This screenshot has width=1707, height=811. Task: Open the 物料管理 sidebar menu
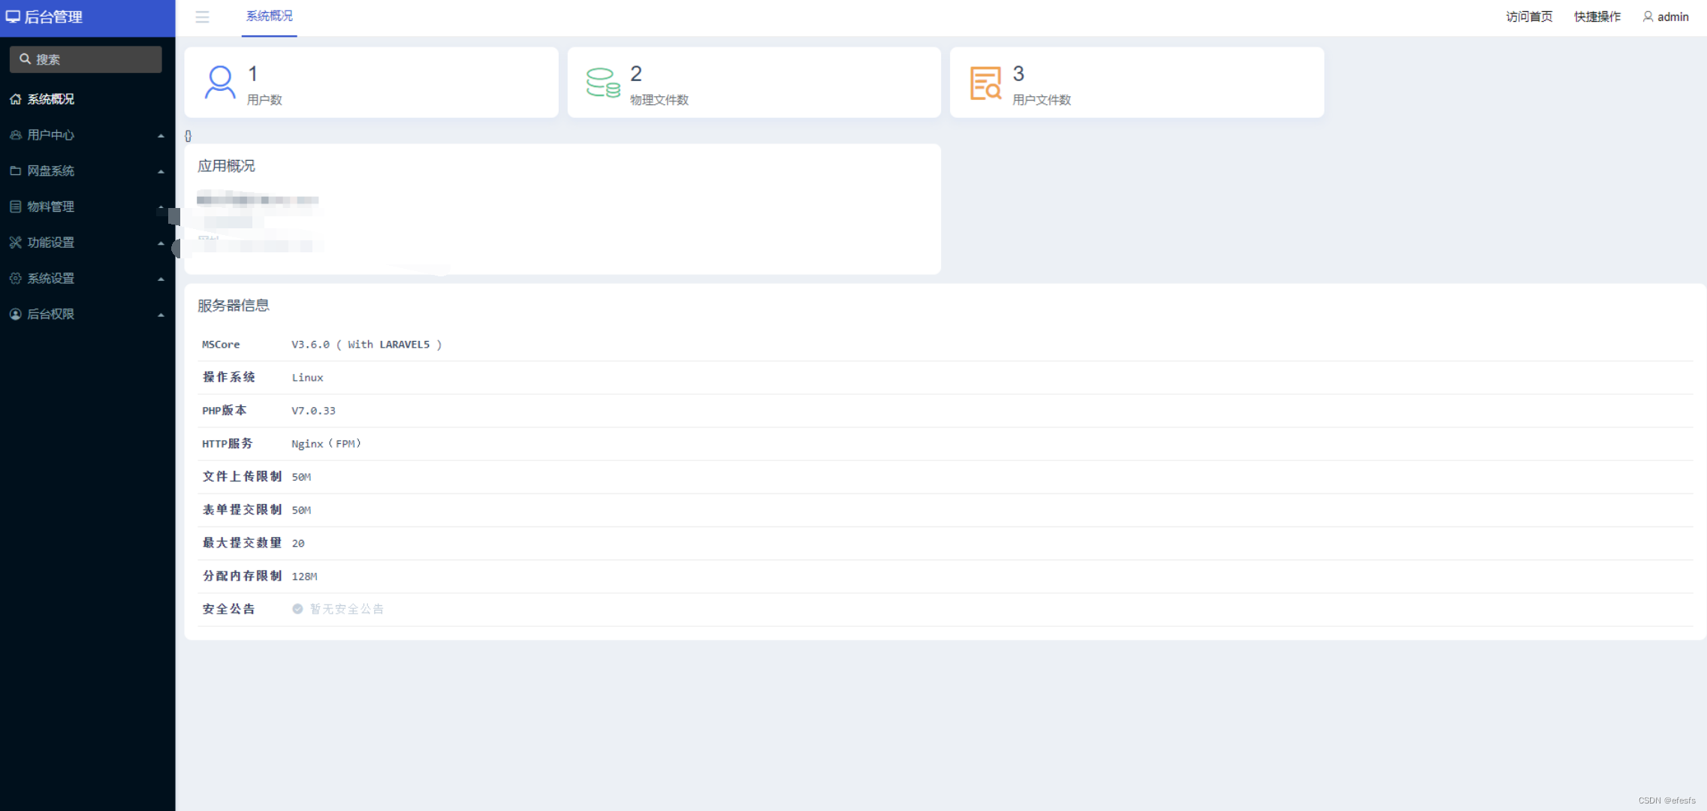[51, 207]
